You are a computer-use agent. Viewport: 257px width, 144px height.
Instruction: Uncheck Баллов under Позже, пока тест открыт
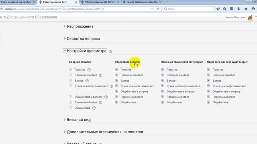point(162,80)
